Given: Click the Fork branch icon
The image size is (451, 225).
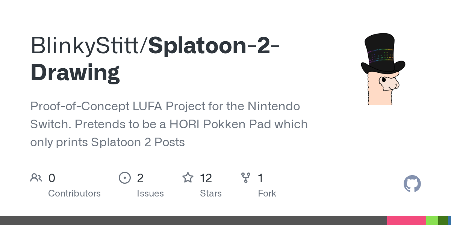Looking at the screenshot, I should coord(246,178).
